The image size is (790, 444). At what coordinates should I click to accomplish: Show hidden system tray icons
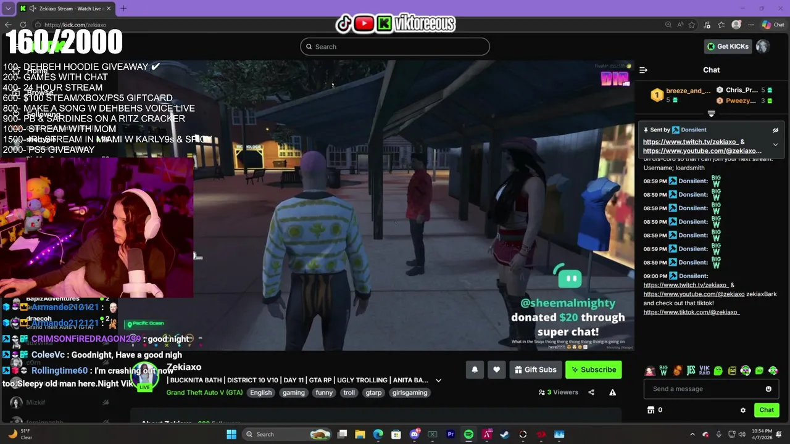tap(692, 434)
